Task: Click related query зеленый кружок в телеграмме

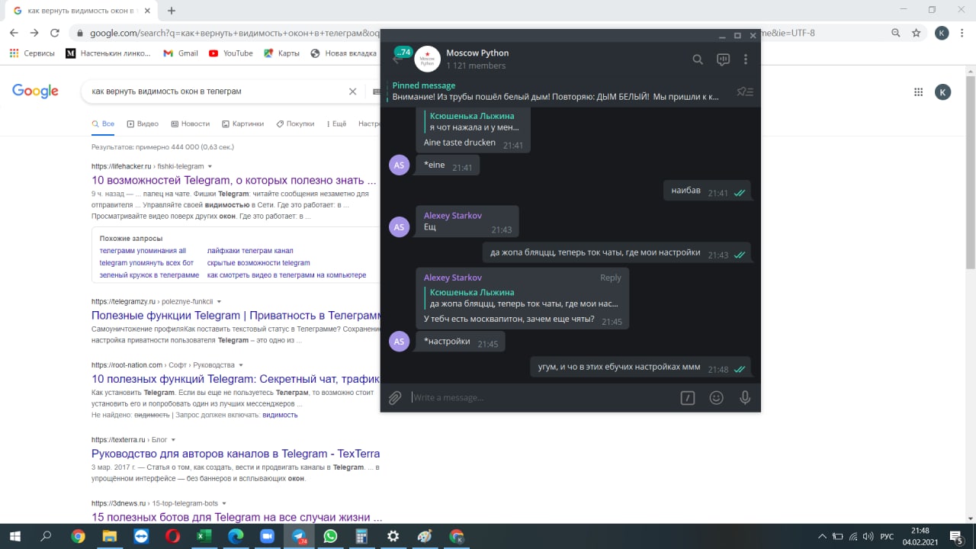Action: (x=149, y=275)
